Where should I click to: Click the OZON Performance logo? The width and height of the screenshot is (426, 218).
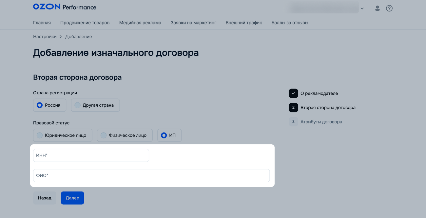[65, 7]
